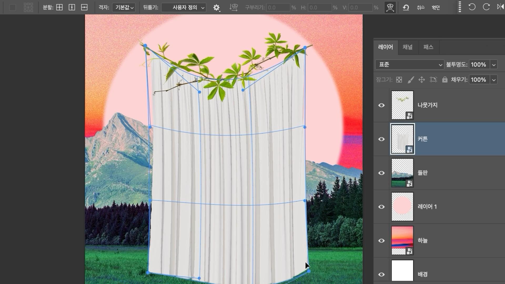Click the reset transform icon
Image resolution: width=505 pixels, height=284 pixels.
(406, 7)
